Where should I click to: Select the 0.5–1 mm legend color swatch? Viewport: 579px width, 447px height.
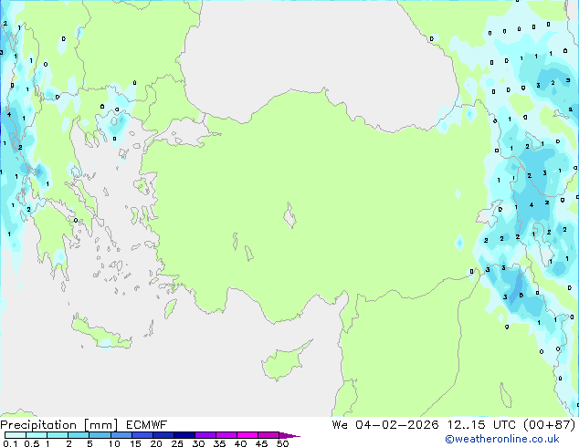coord(37,435)
